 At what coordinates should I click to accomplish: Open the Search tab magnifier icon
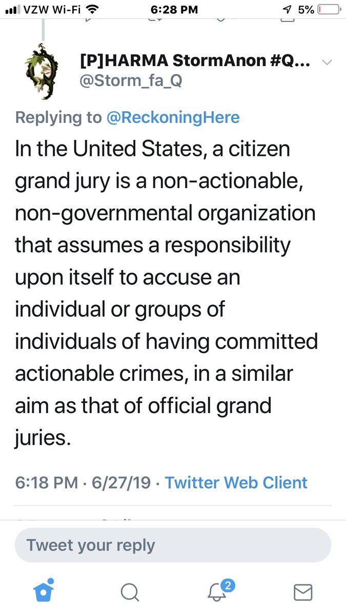click(x=130, y=592)
